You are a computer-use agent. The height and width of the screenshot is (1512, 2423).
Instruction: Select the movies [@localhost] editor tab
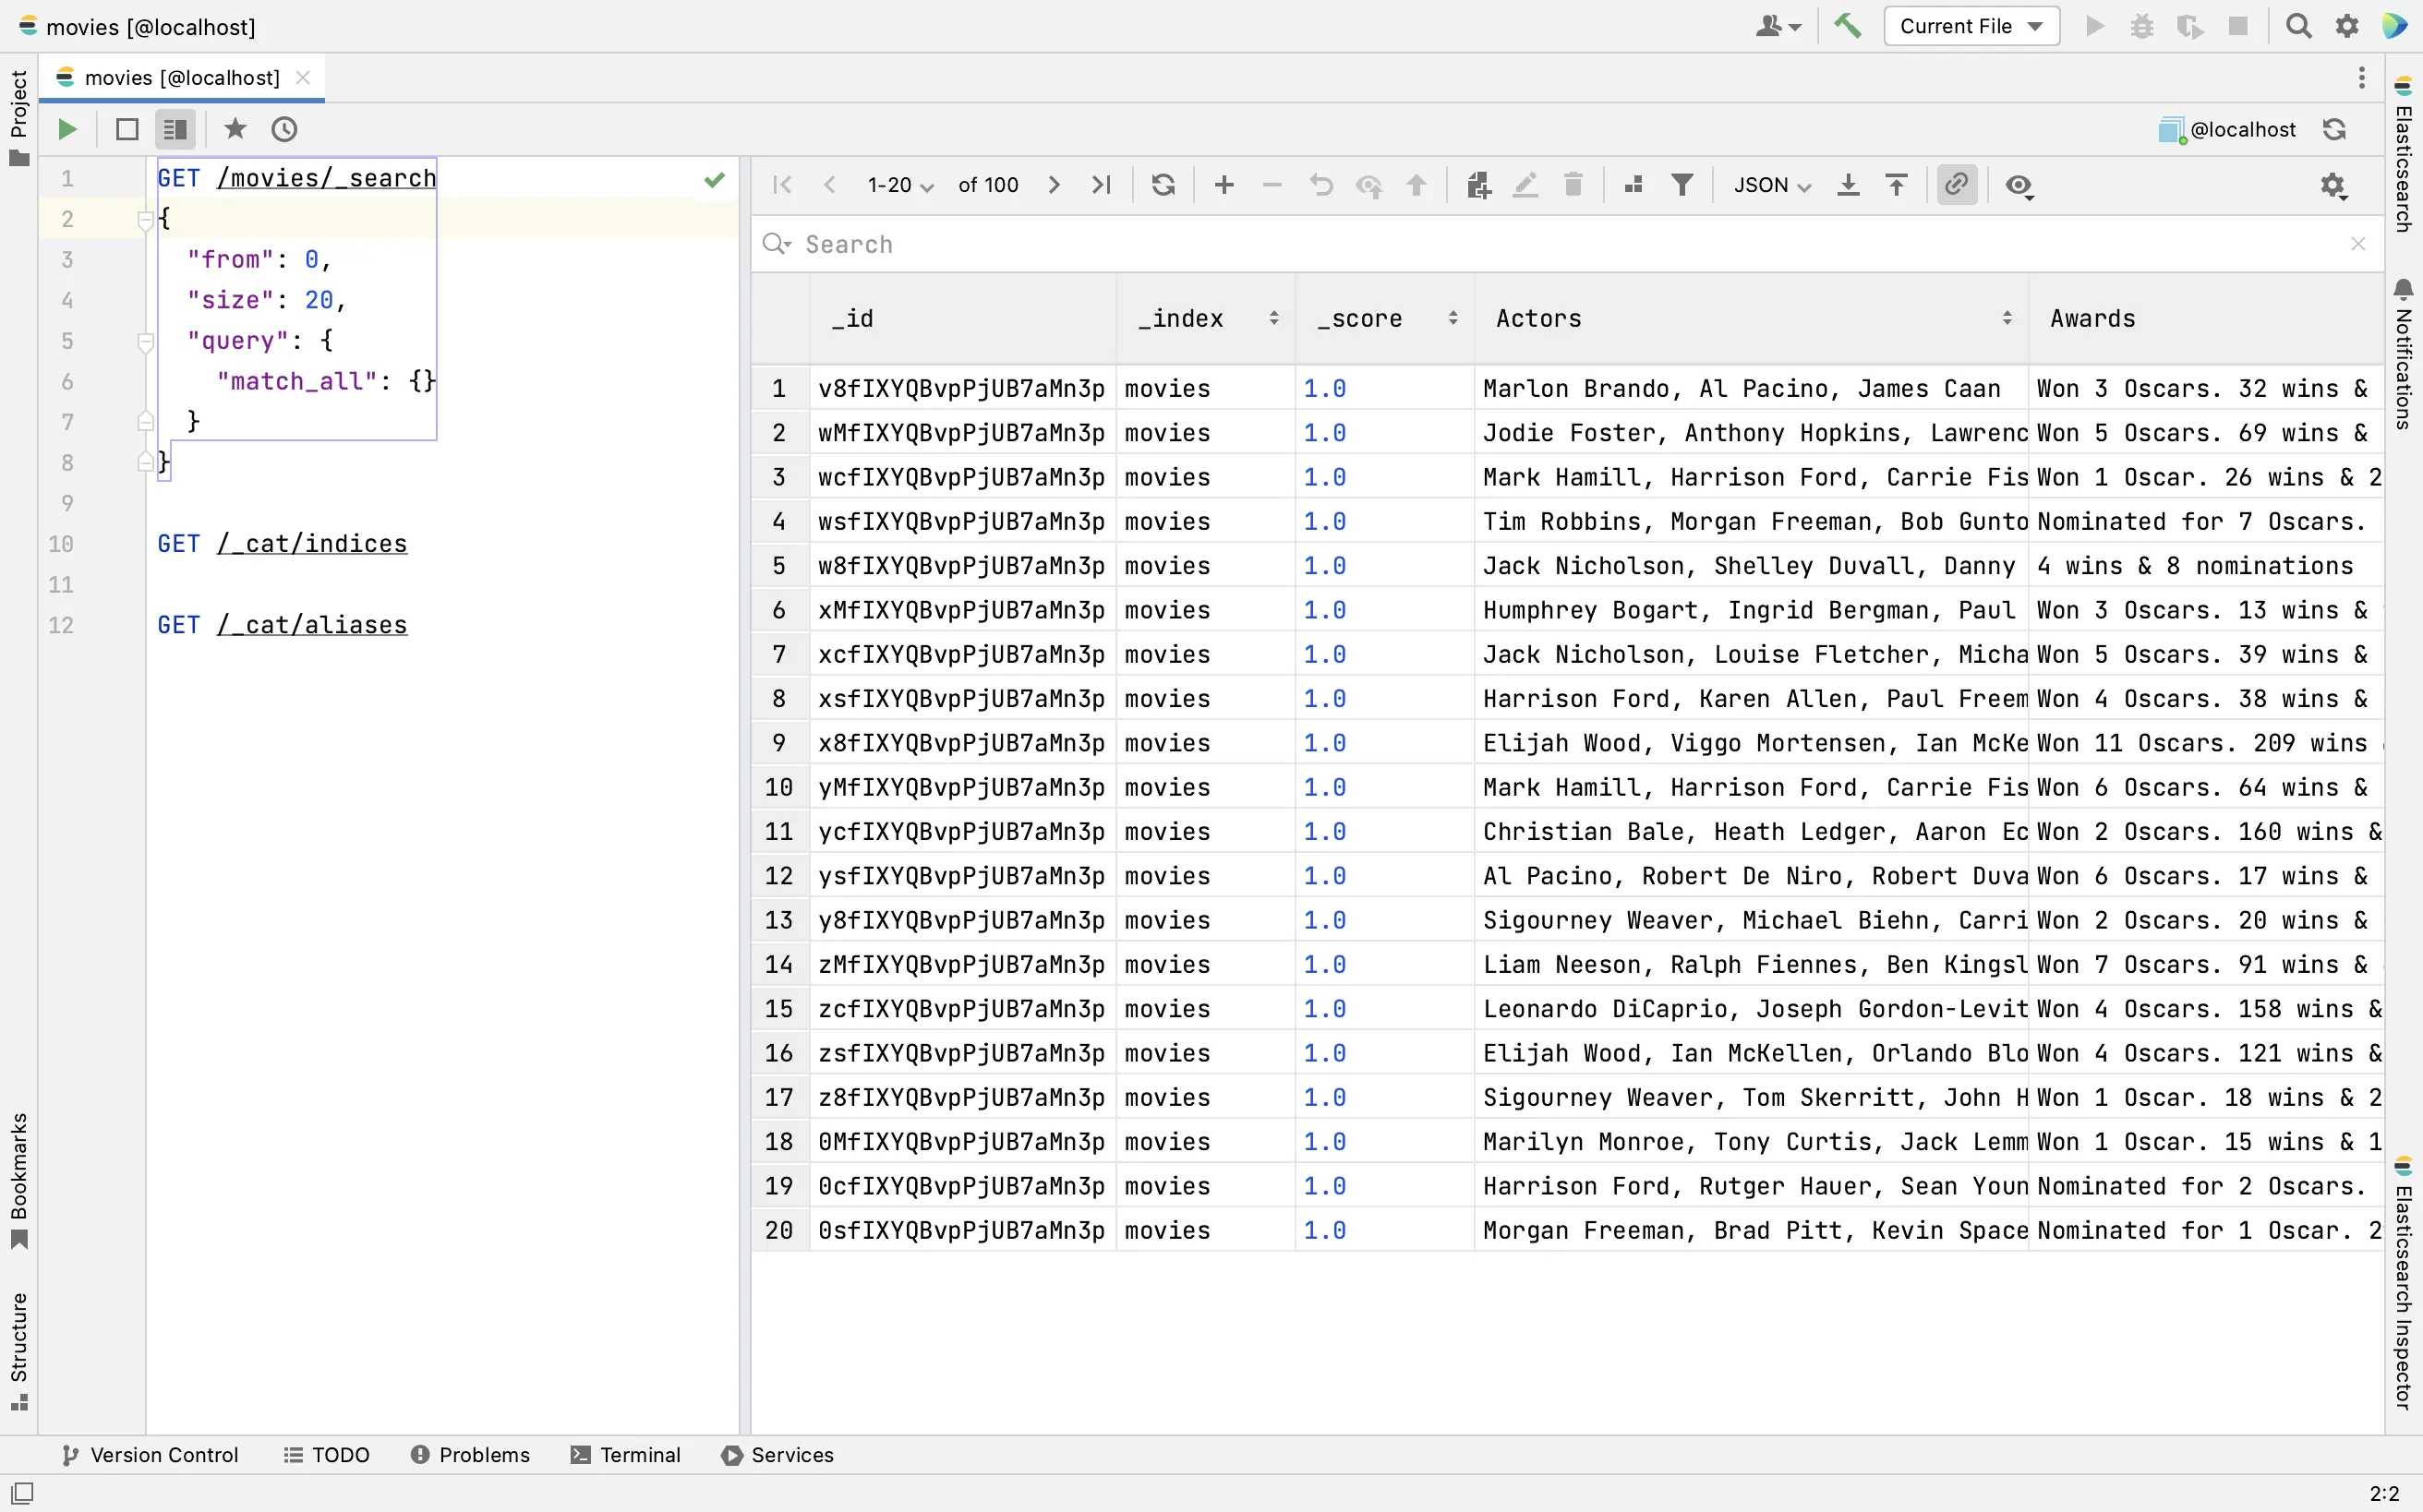182,77
